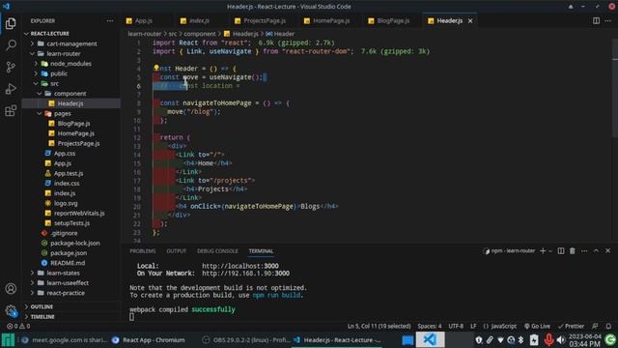Open the Search view in activity bar
This screenshot has height=348, width=618.
point(11,45)
